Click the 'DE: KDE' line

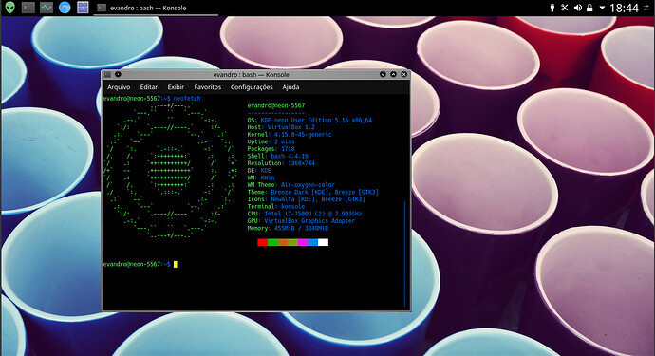tap(259, 171)
